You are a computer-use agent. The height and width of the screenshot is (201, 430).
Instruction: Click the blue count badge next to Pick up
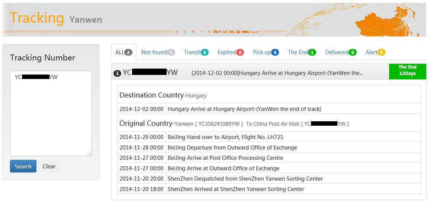[275, 52]
